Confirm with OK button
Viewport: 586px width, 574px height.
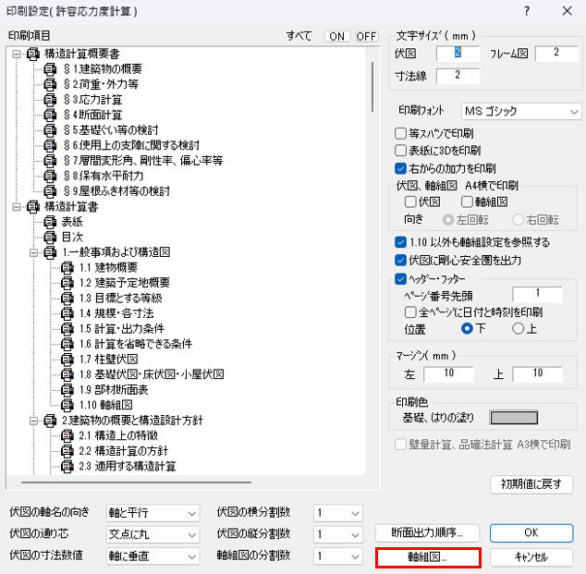tap(531, 533)
